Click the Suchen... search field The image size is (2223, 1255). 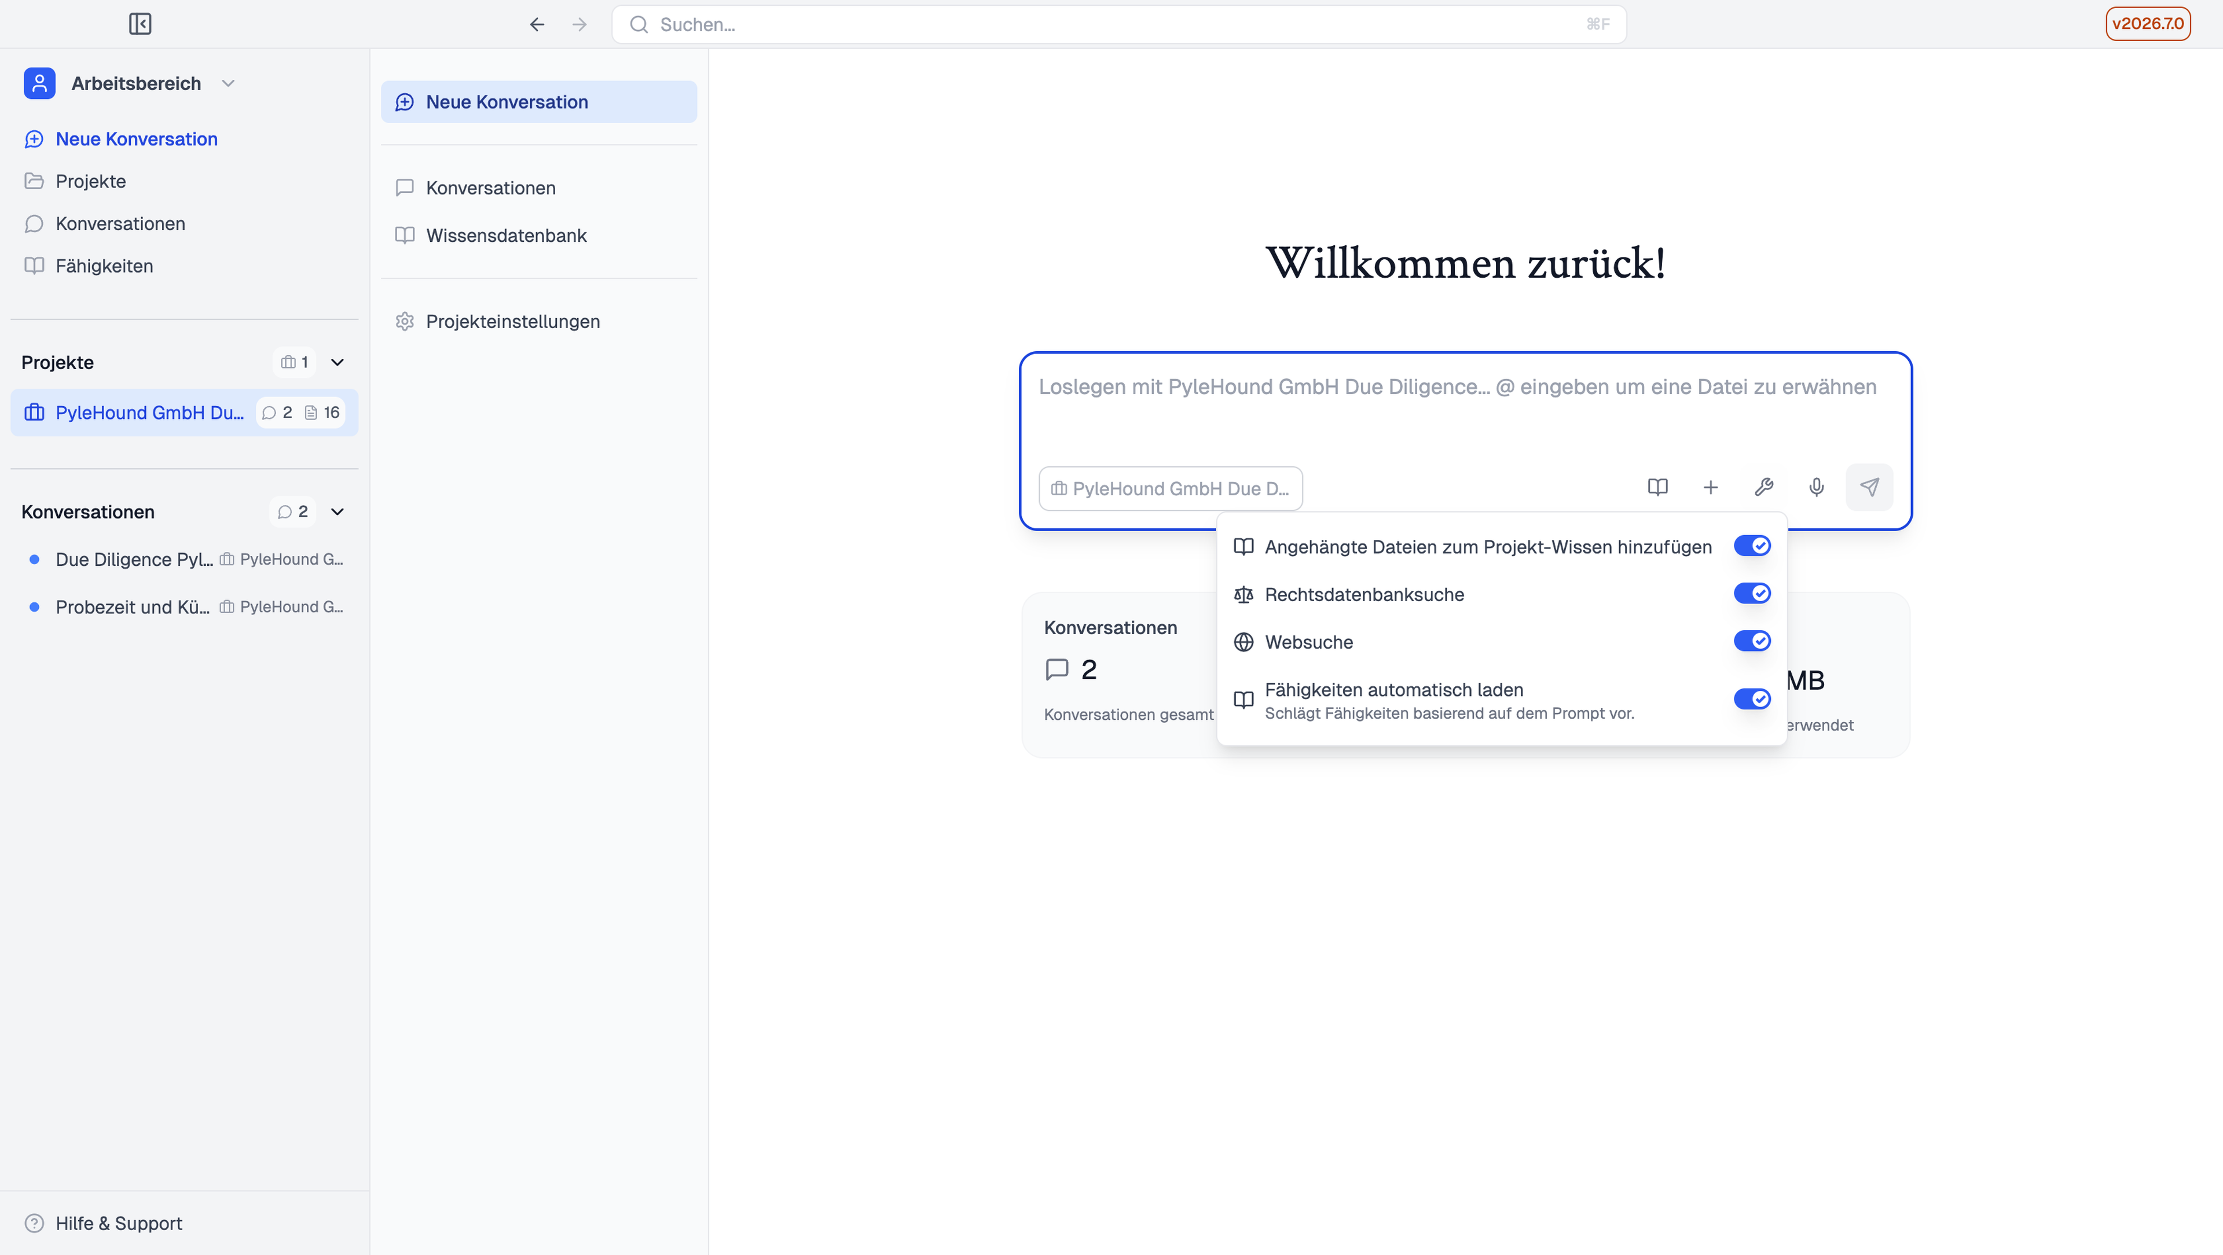(1118, 24)
